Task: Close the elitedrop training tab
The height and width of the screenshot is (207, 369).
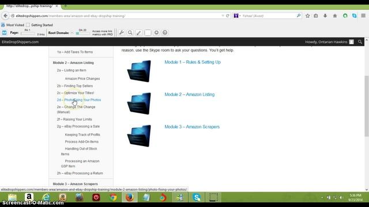Action: (57, 6)
